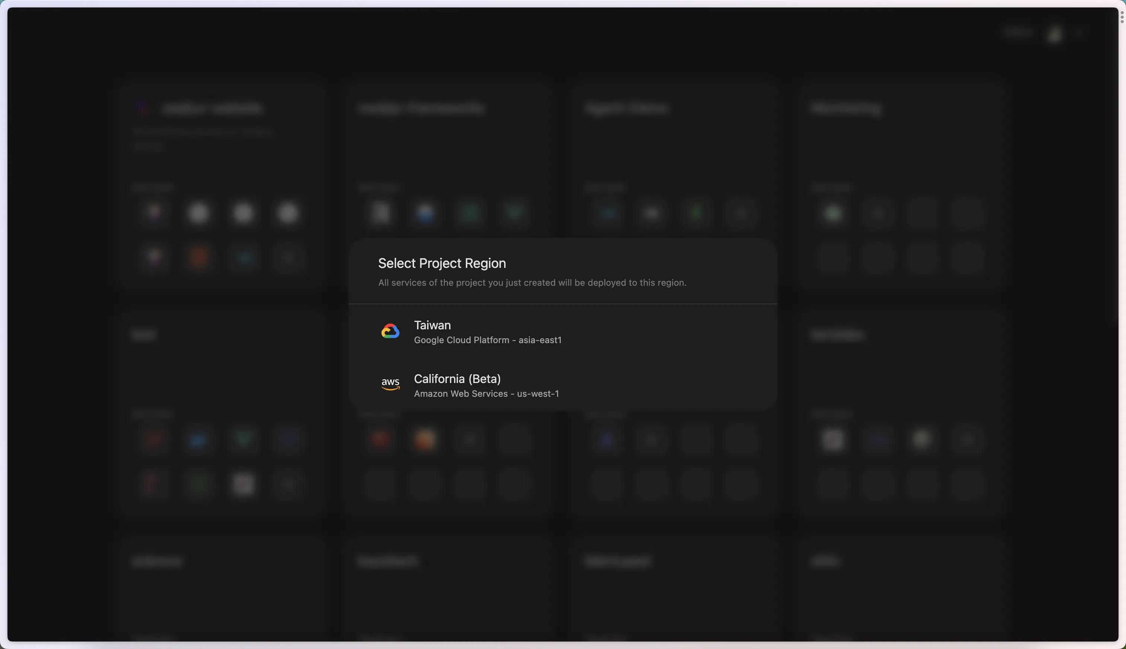Click the 'Google Cloud Platform - asia-east1' subtitle

tap(487, 340)
